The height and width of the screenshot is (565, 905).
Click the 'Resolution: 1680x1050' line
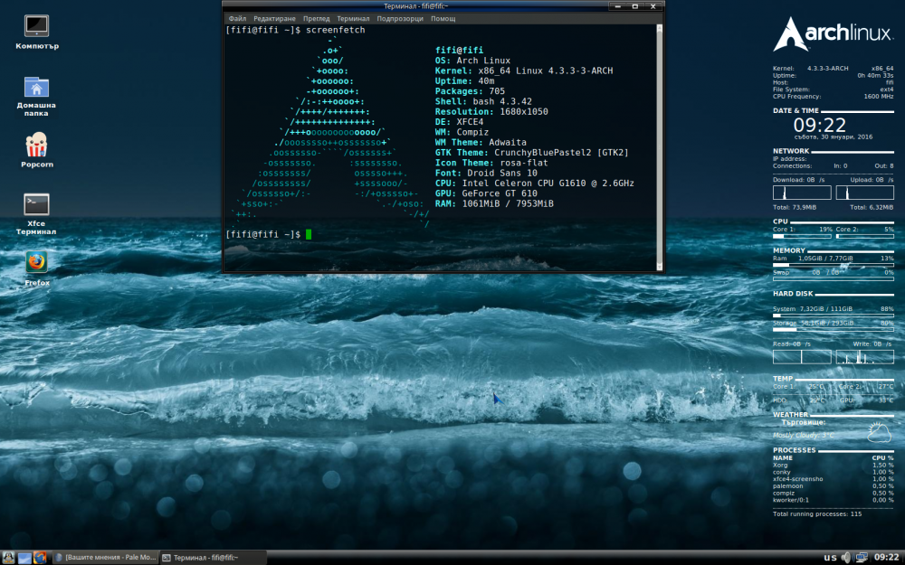[x=491, y=112]
